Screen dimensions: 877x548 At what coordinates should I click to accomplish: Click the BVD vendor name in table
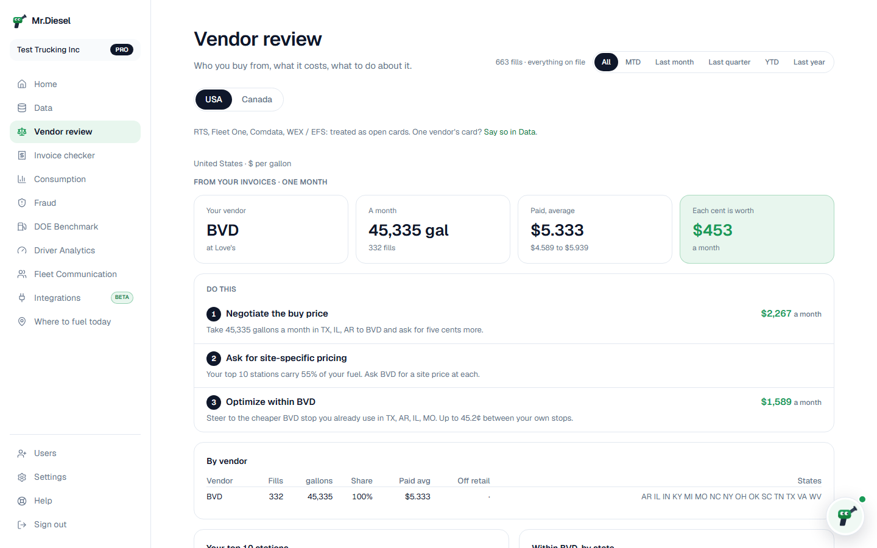214,497
